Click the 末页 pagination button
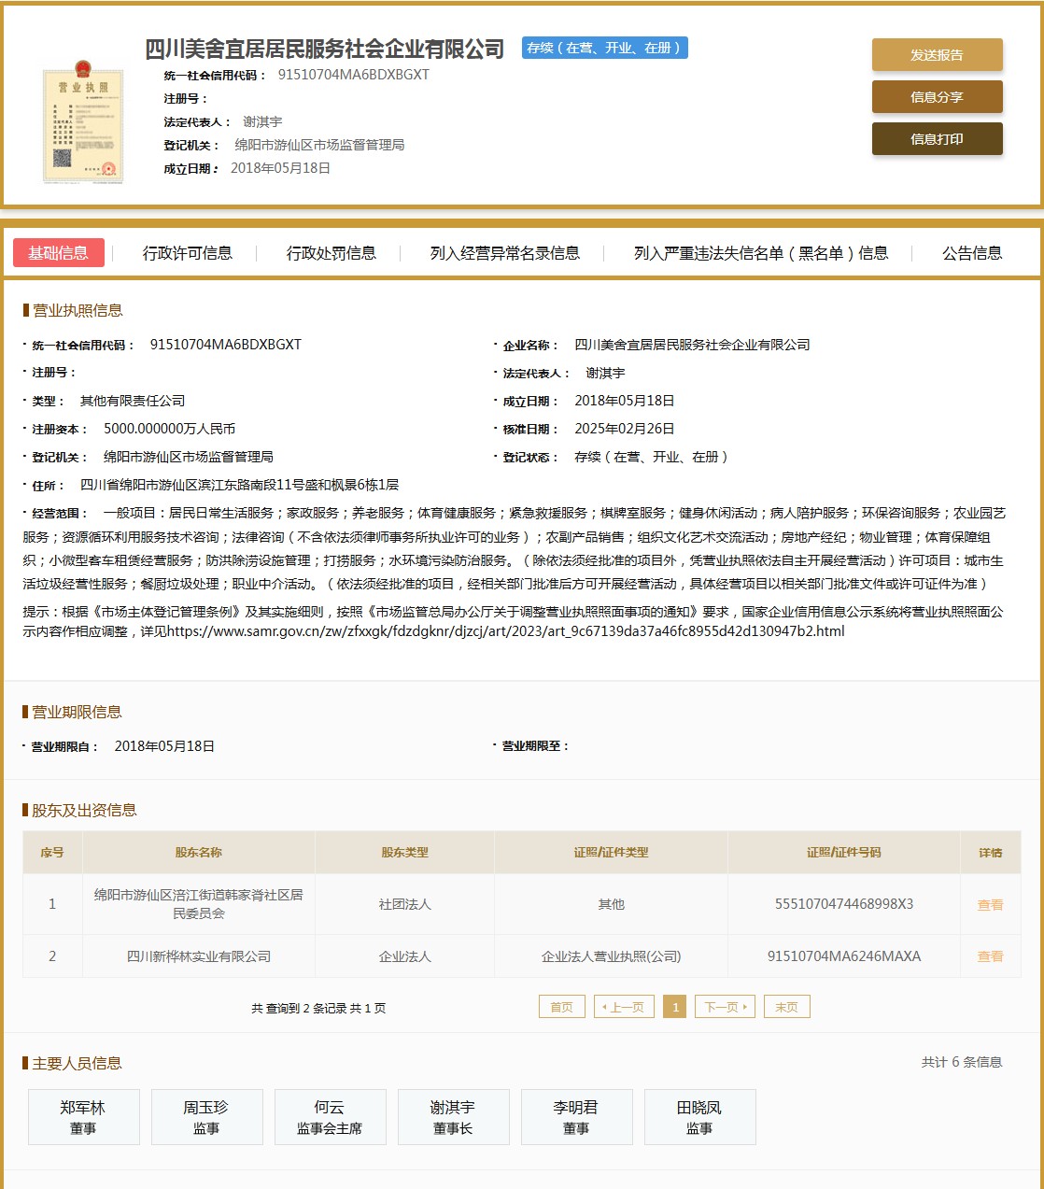 [786, 1006]
